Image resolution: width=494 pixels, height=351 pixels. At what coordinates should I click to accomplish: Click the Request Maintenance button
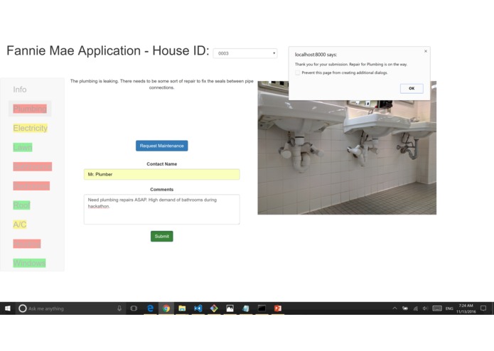[161, 146]
